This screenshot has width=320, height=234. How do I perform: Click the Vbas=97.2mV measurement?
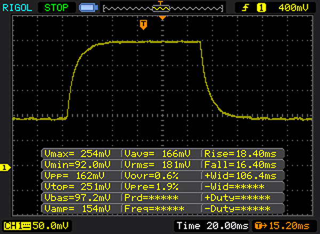(x=77, y=197)
